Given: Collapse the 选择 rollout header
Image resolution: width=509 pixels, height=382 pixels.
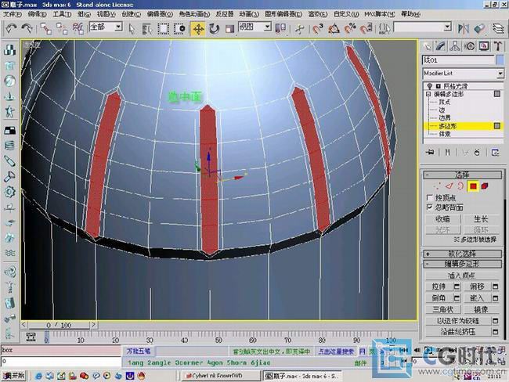Looking at the screenshot, I should [x=462, y=175].
